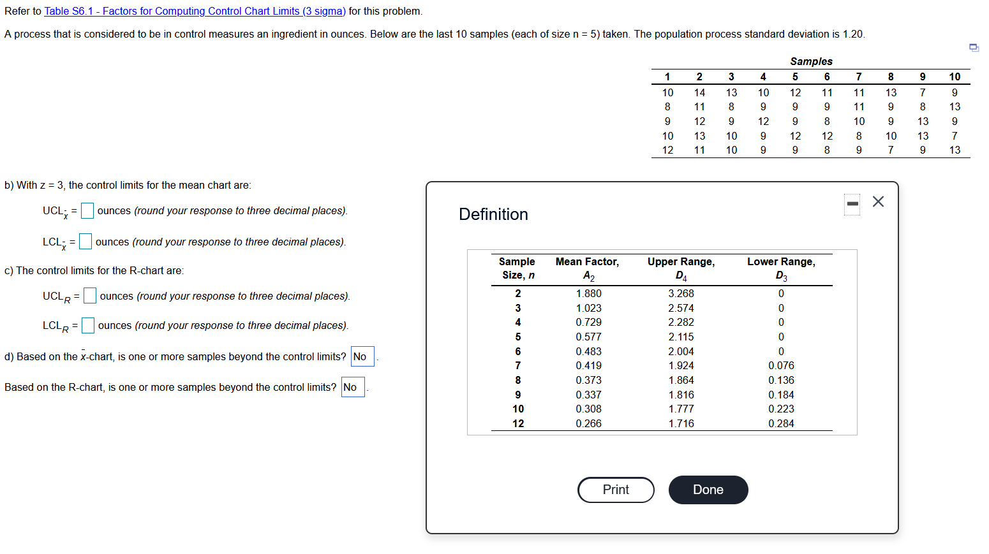Viewport: 989px width, 554px height.
Task: Click the Samples data table header
Action: pos(810,61)
